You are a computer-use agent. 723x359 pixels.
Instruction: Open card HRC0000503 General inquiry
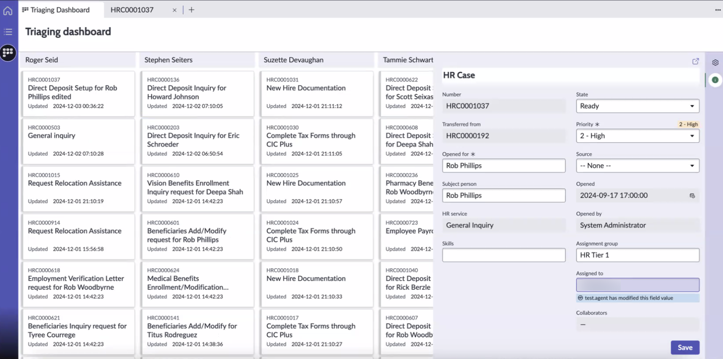[78, 141]
